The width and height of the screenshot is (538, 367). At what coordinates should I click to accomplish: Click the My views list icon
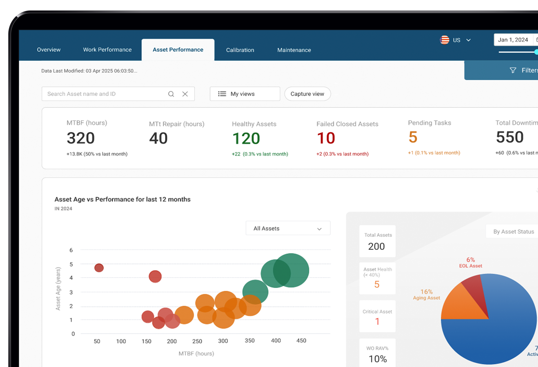pos(222,94)
